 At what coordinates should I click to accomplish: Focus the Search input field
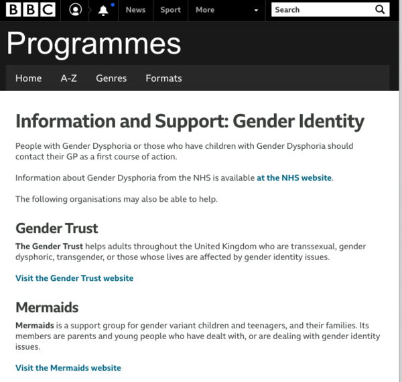click(322, 10)
